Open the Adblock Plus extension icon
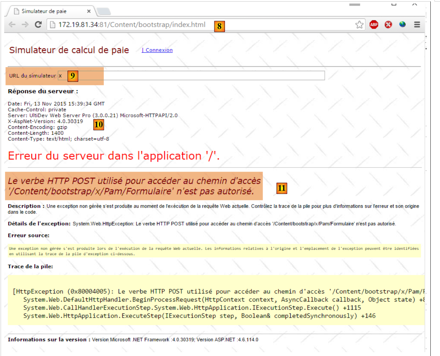Viewport: 440px width, 356px height. [374, 24]
